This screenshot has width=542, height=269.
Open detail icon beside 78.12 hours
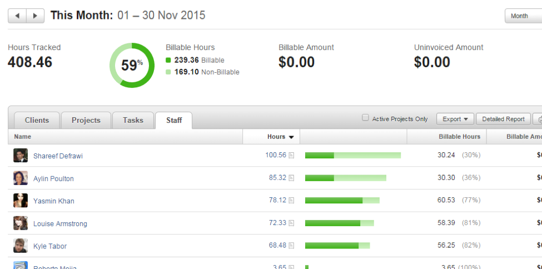coord(291,201)
